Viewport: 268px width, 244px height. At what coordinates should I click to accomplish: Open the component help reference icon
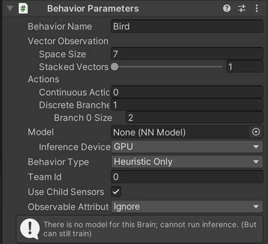coord(227,8)
